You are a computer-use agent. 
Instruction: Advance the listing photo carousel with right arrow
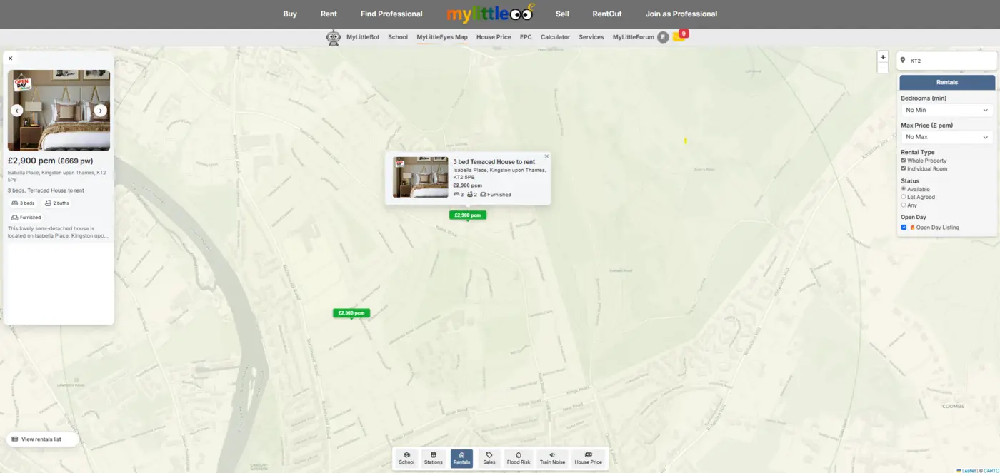(101, 111)
